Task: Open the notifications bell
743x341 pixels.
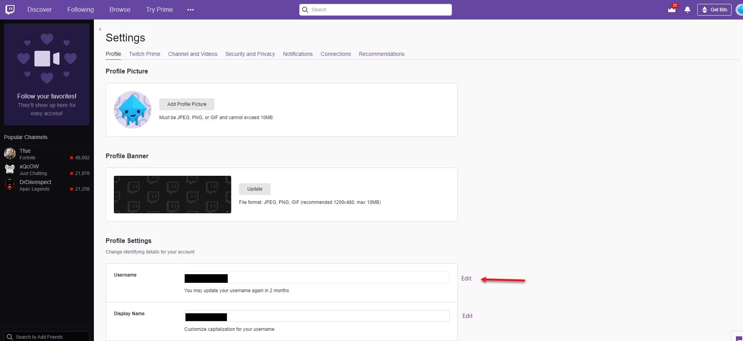Action: [687, 10]
